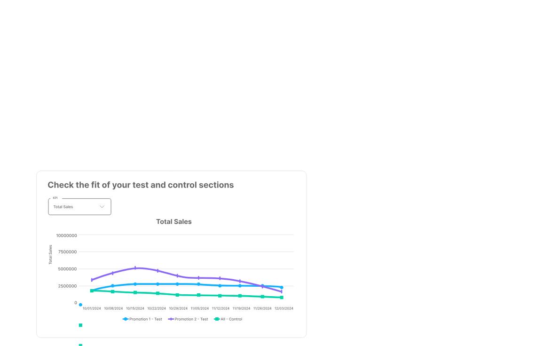Image resolution: width=560 pixels, height=346 pixels.
Task: Select the peak purple marker at 10/15/2024
Action: pos(135,267)
